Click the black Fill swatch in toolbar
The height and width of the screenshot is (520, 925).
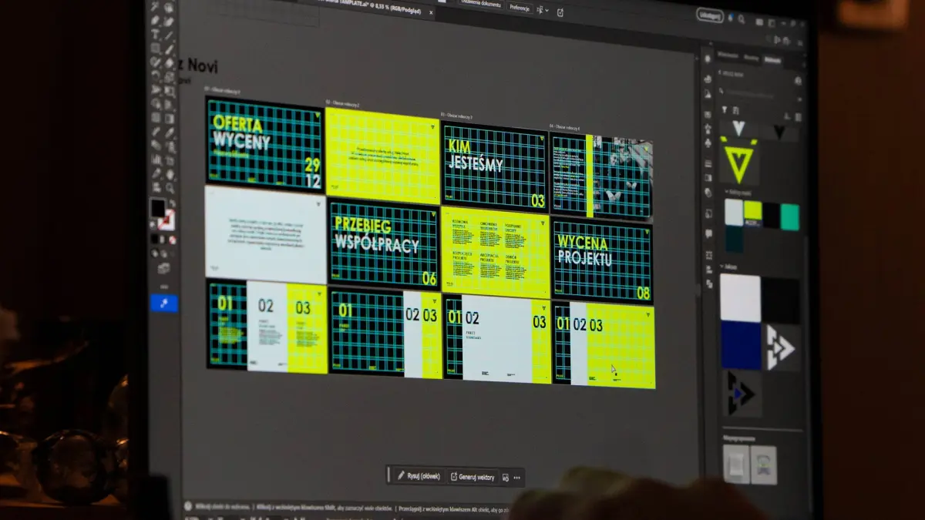pyautogui.click(x=158, y=208)
